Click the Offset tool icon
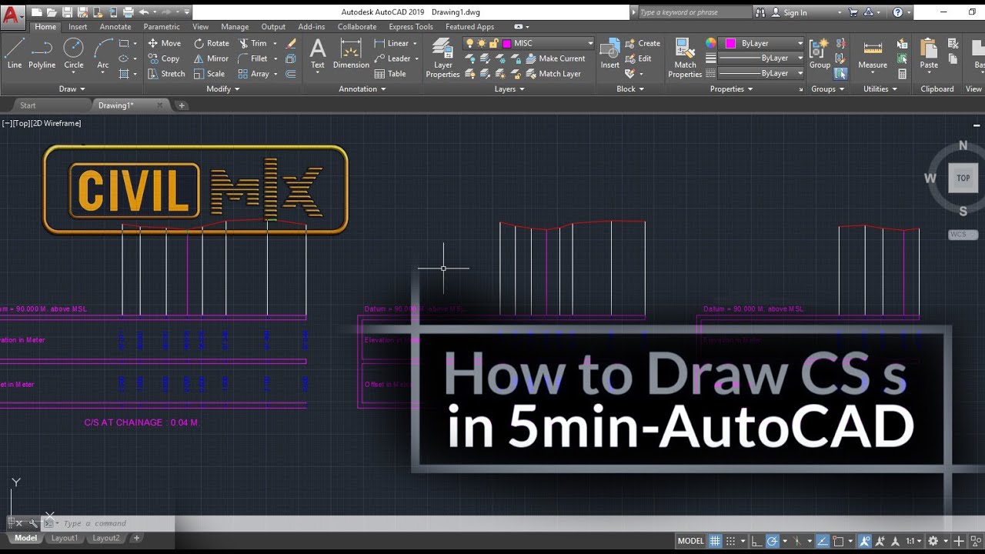The image size is (985, 554). 291,74
